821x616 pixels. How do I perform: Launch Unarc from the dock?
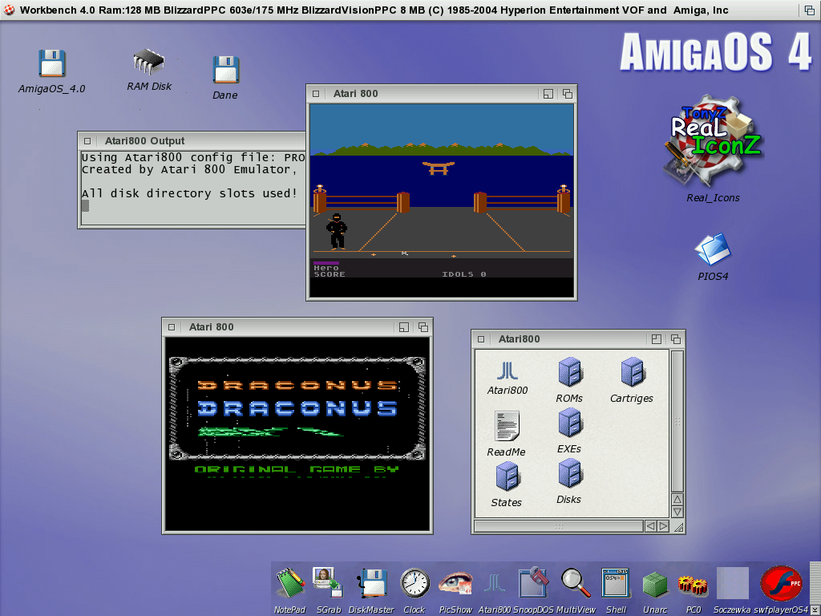[x=654, y=584]
